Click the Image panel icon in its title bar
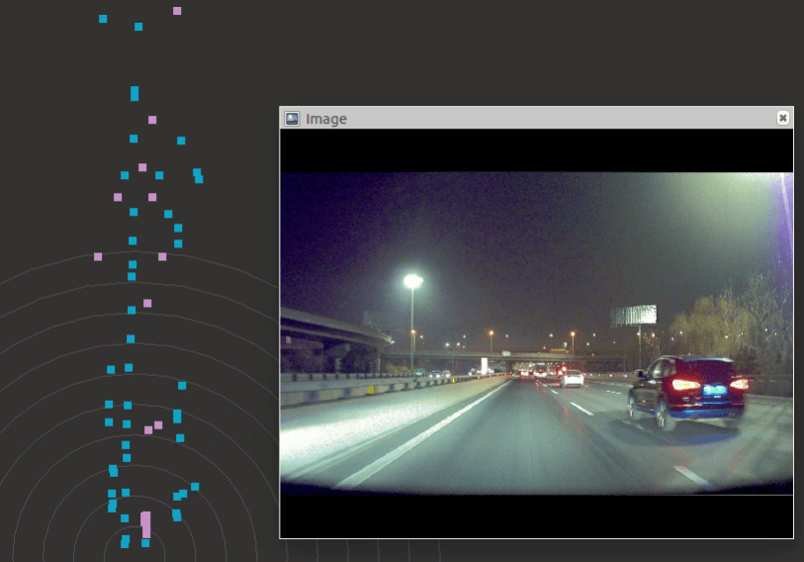This screenshot has height=562, width=804. [x=292, y=119]
